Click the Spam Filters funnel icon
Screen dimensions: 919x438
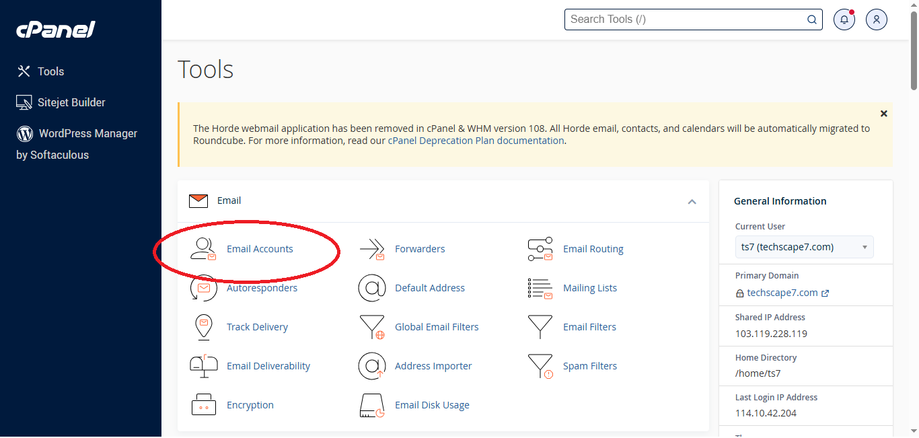pyautogui.click(x=540, y=366)
